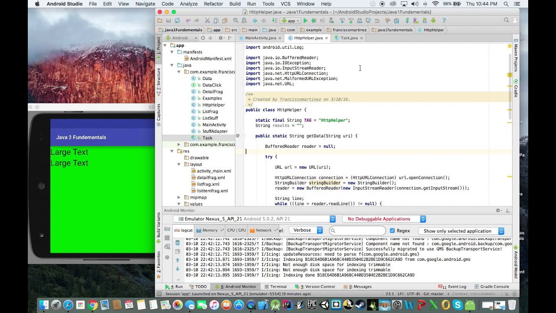Open the VCS menu
Viewport: 556px width, 313px height.
285,4
